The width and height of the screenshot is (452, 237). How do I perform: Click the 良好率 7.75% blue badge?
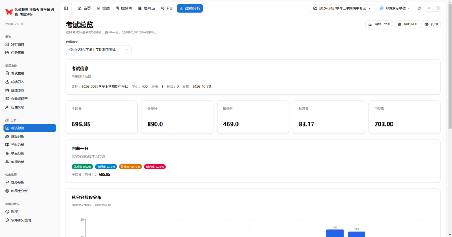106,167
